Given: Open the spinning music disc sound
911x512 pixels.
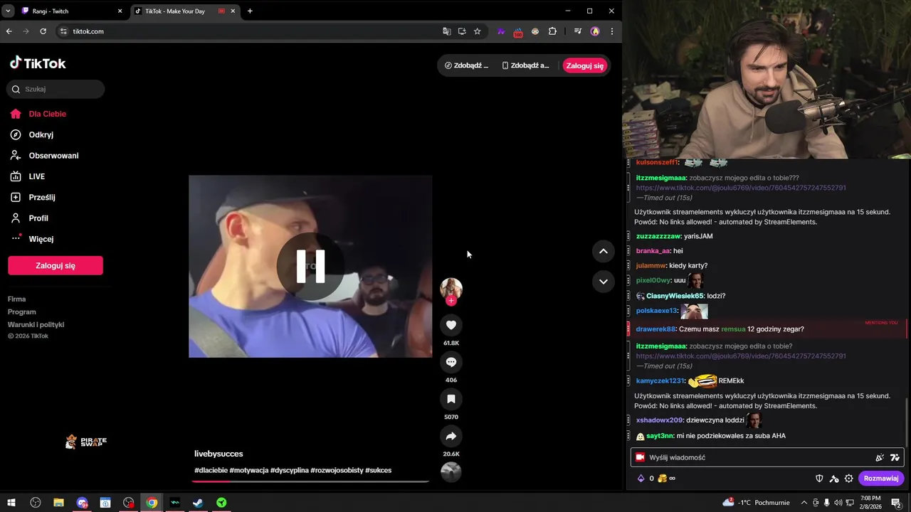Looking at the screenshot, I should 451,472.
